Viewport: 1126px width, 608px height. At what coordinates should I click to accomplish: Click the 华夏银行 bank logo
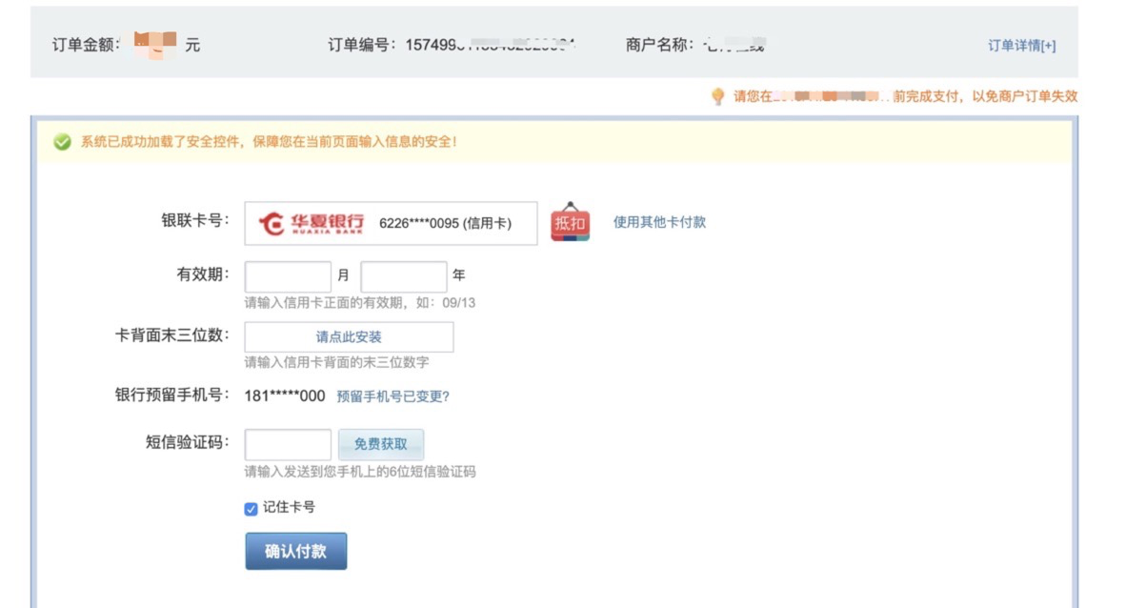click(x=311, y=224)
